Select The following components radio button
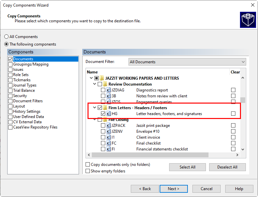Viewport: 258px width, 197px height. tap(6, 44)
